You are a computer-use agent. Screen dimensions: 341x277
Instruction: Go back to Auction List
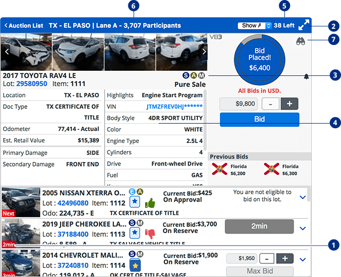[x=24, y=26]
